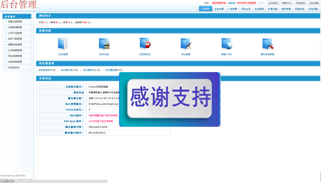Image resolution: width=321 pixels, height=183 pixels.
Task: Click the 发布文档 folder icon with picture
Action: pos(104,44)
